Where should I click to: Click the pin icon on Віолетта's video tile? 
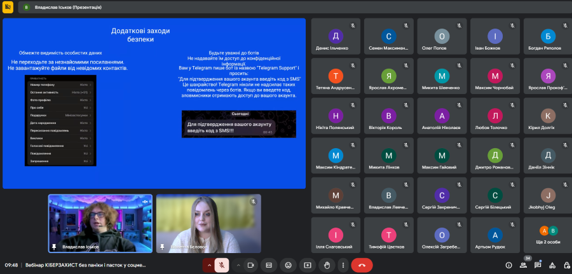(163, 247)
